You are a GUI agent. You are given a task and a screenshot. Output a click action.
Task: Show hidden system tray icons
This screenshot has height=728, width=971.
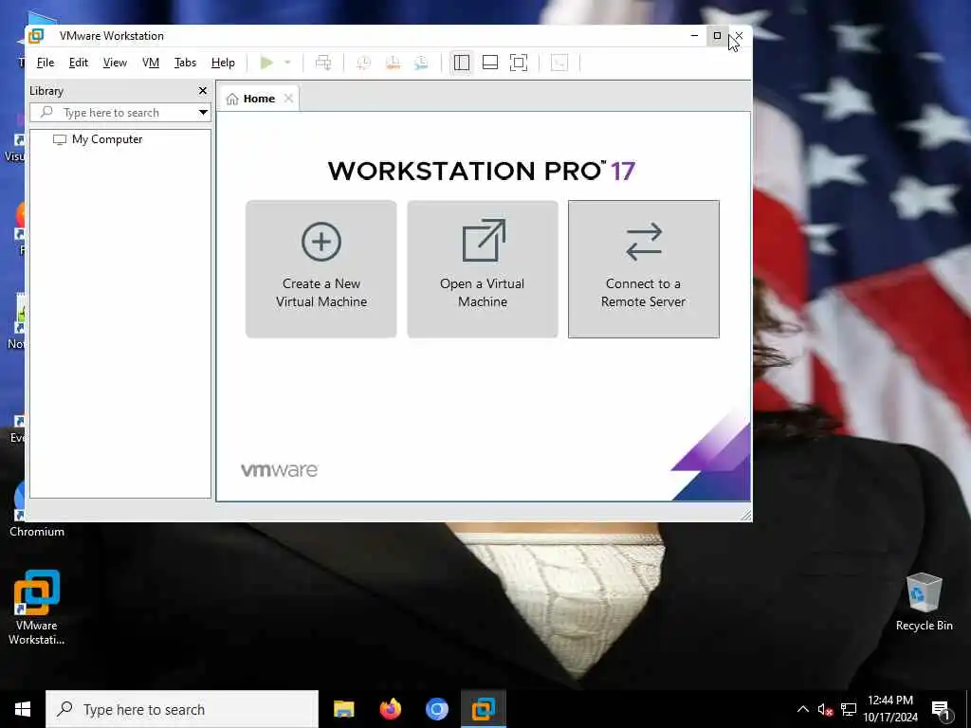802,709
